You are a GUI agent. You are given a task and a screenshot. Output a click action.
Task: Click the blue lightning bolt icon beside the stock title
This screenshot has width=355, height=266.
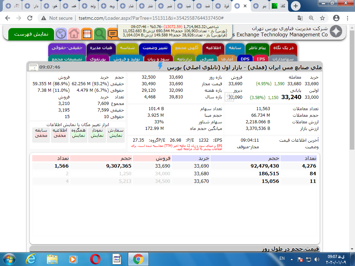point(160,66)
